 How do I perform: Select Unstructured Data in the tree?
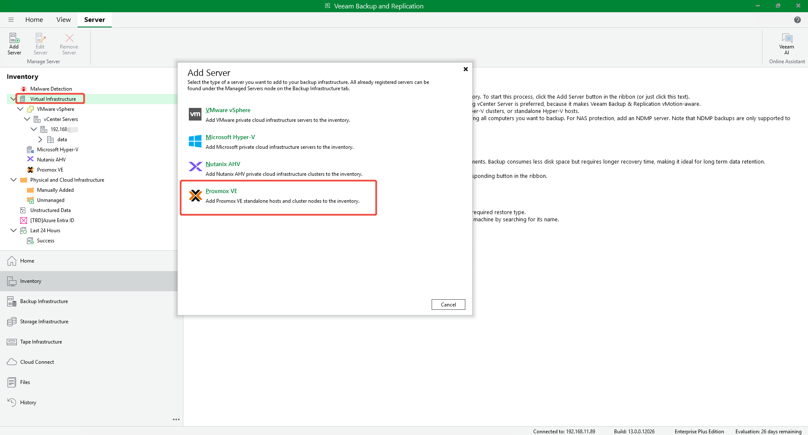(x=51, y=210)
